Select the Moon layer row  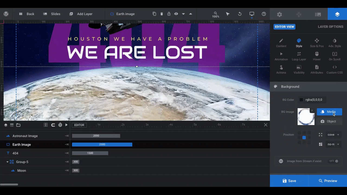point(35,171)
